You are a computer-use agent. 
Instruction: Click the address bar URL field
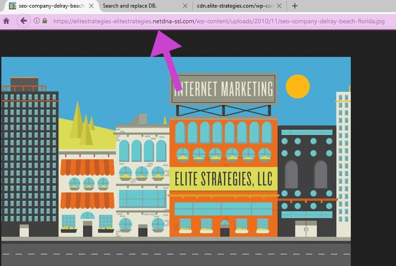[219, 21]
